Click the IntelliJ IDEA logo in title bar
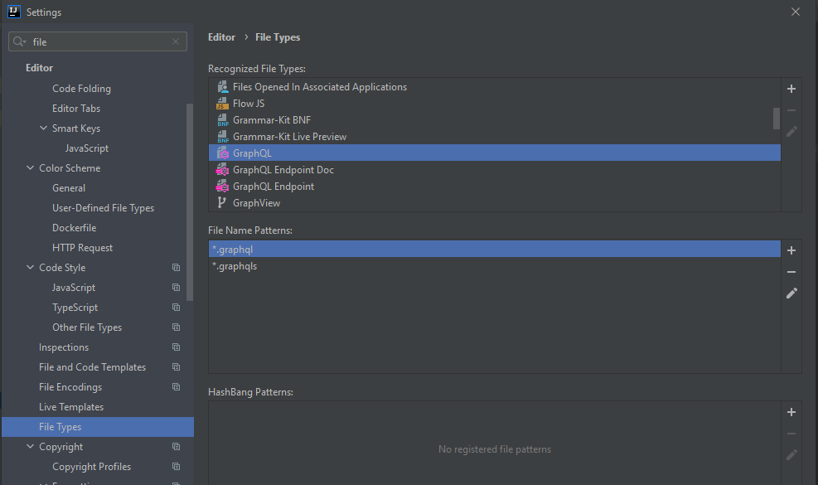818x485 pixels. tap(12, 12)
